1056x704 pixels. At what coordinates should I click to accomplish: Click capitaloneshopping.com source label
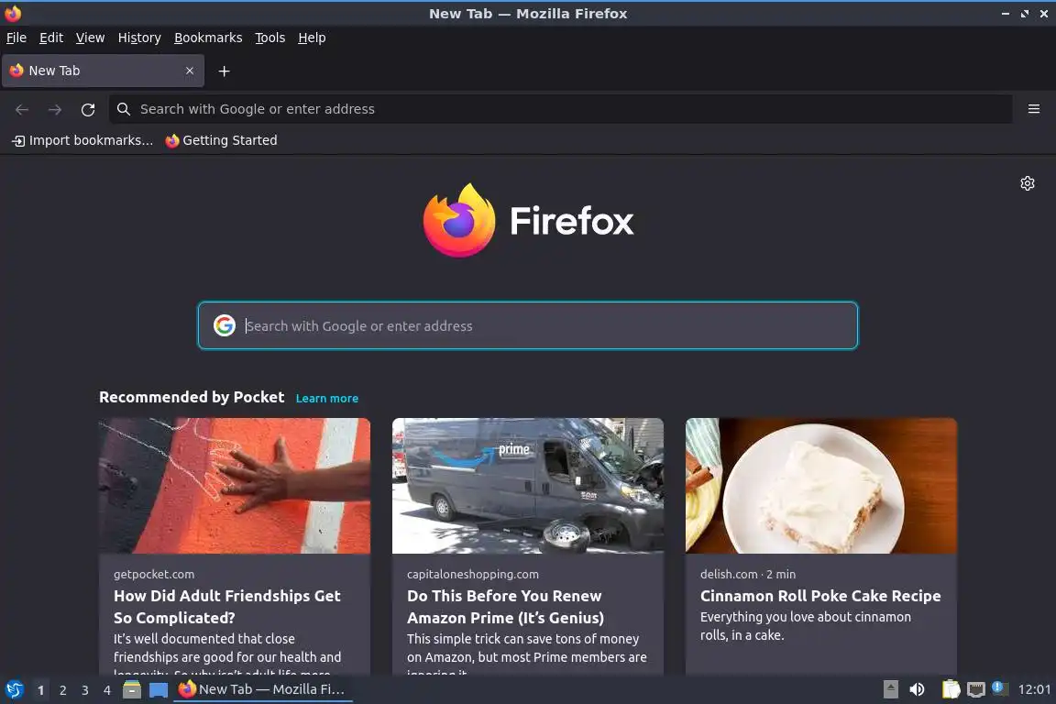click(472, 574)
